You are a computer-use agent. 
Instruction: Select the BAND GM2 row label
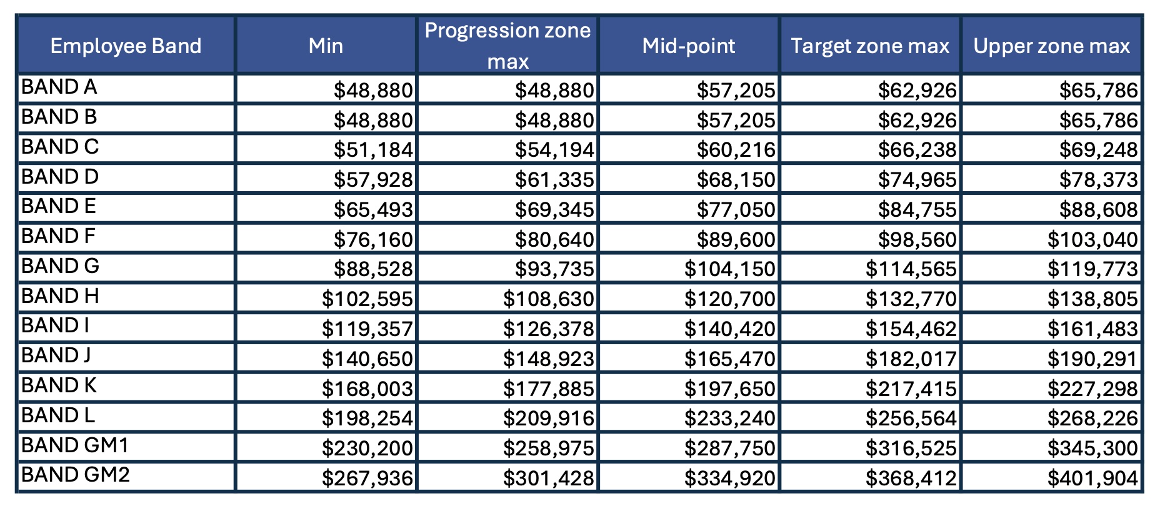(76, 475)
